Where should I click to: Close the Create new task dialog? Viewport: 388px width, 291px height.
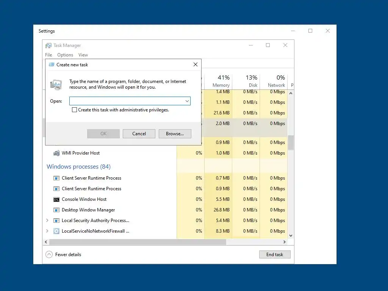tap(196, 64)
